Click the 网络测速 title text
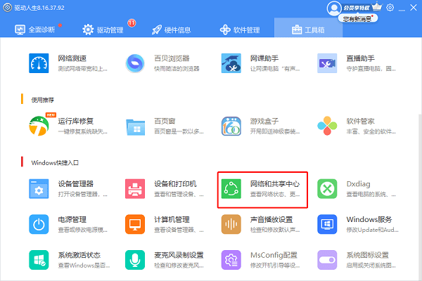 [x=72, y=58]
